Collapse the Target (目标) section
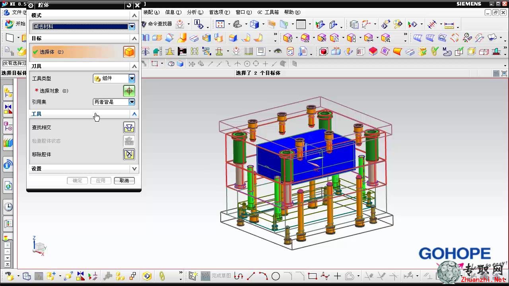509x286 pixels. pos(134,39)
